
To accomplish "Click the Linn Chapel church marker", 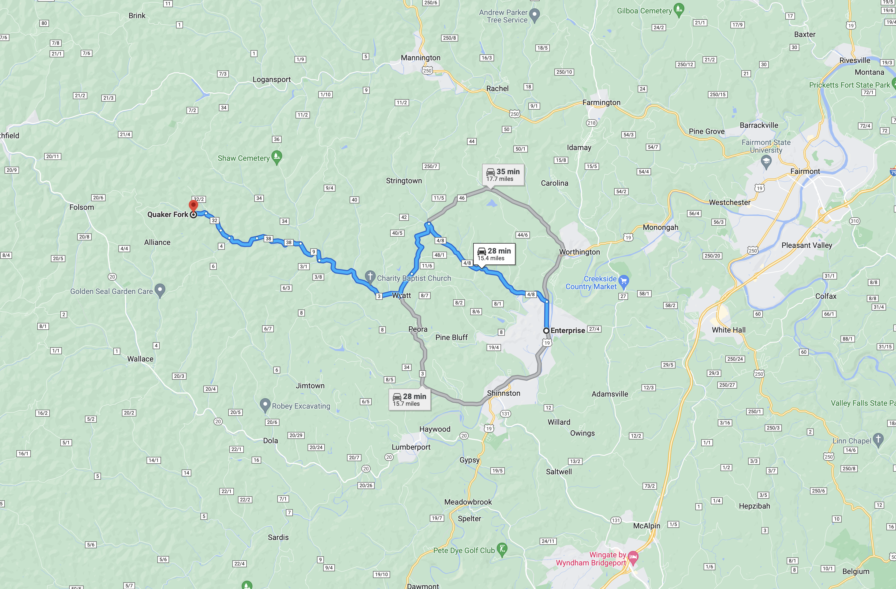I will click(878, 439).
